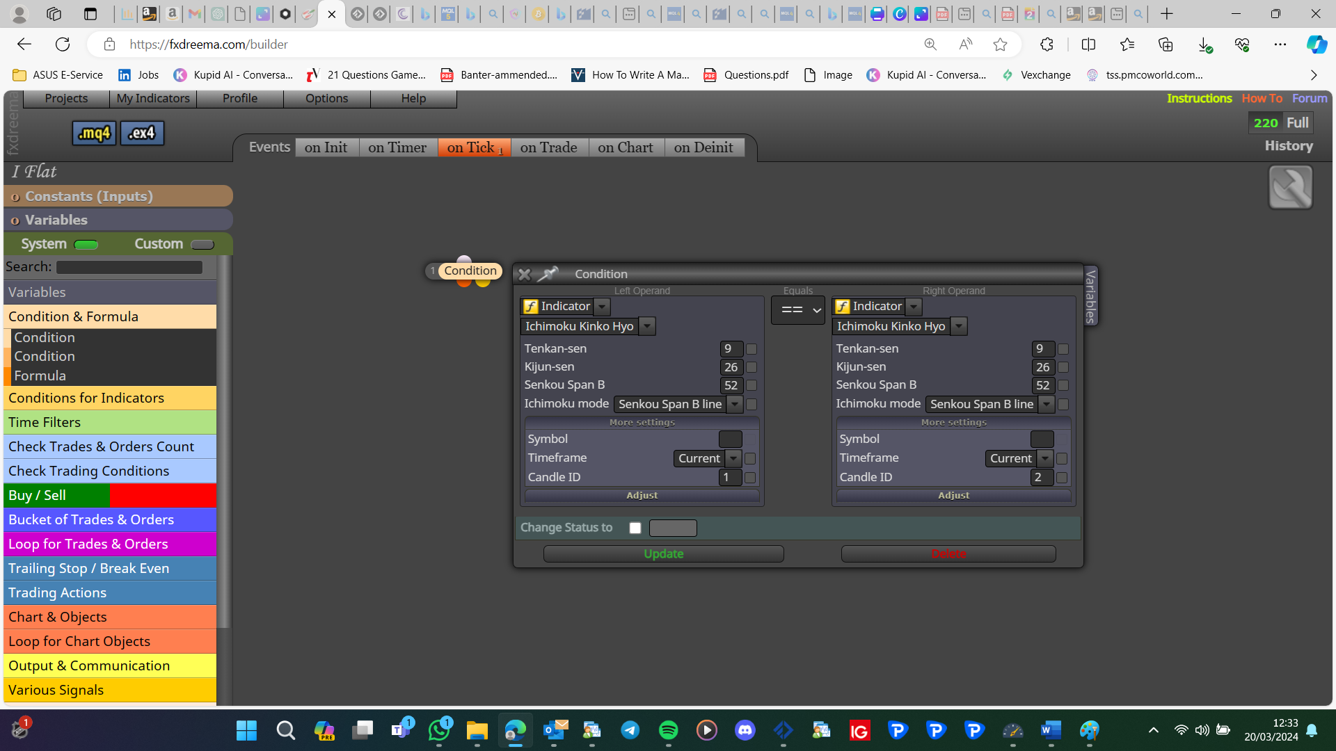Open the Instructions link

coord(1200,99)
